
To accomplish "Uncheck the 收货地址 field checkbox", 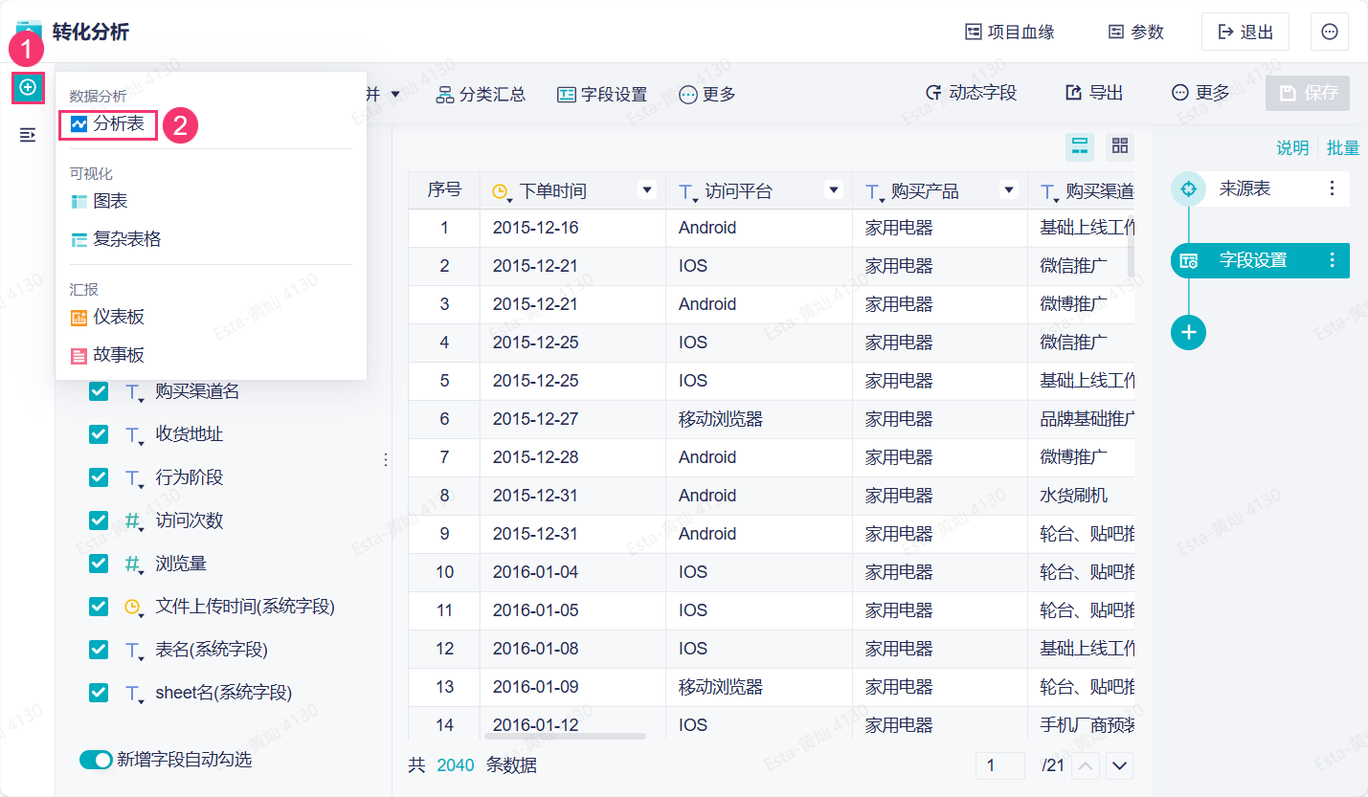I will pyautogui.click(x=99, y=434).
